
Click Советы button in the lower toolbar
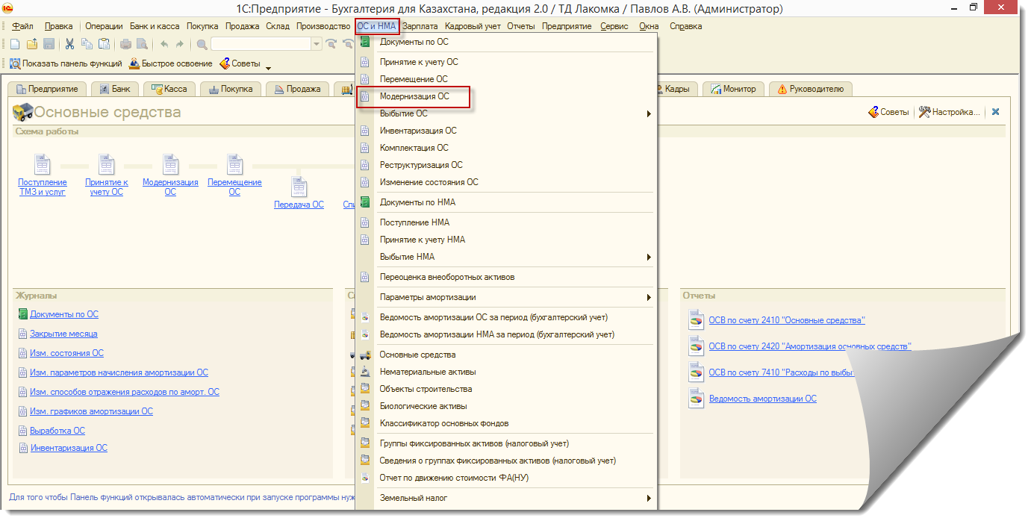[x=240, y=63]
